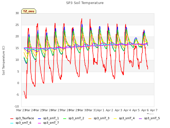Screen dimensions: 170x128
Task: Toggle the sp3_smT_1 legend label
Action: point(51,118)
